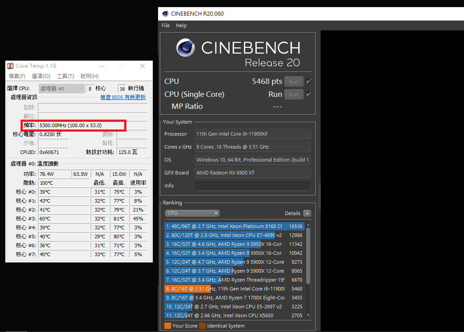Open Core Temp 工具(T) menu
Image resolution: width=464 pixels, height=332 pixels.
65,76
